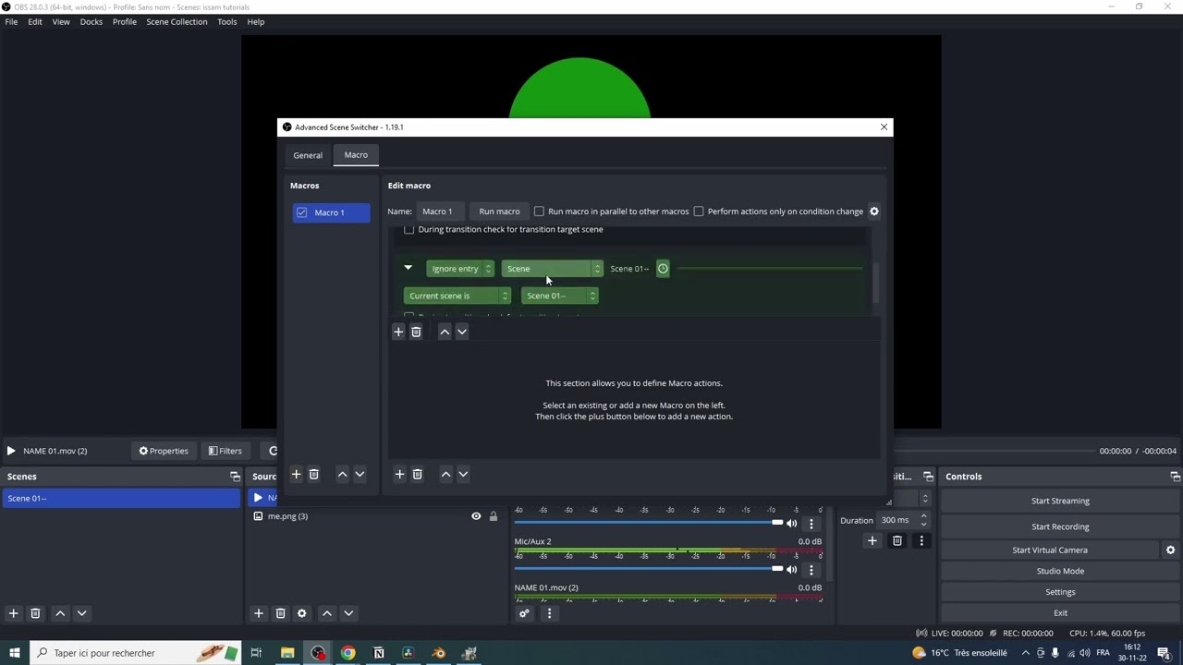Add a scene transition with plus icon
The width and height of the screenshot is (1183, 665).
872,541
